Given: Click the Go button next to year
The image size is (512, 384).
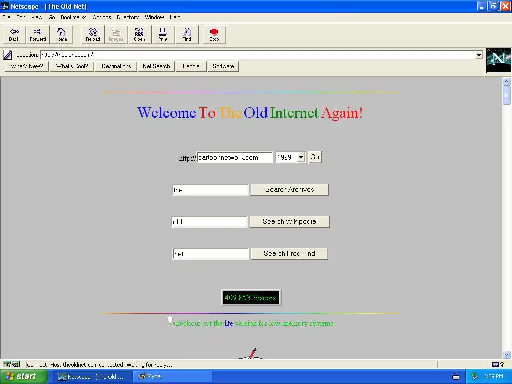Looking at the screenshot, I should pyautogui.click(x=315, y=157).
